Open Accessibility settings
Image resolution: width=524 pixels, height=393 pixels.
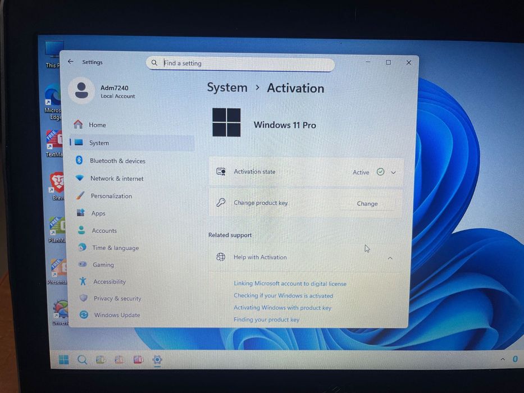[110, 282]
